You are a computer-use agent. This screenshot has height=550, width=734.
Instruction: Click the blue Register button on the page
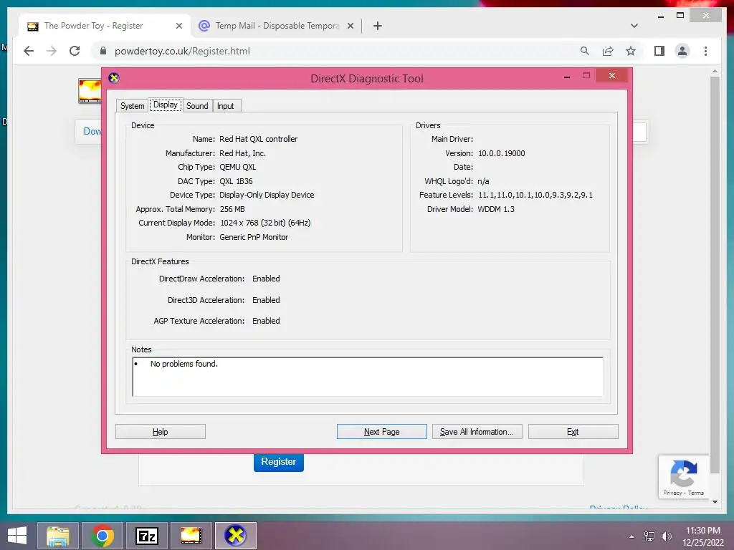pos(279,462)
